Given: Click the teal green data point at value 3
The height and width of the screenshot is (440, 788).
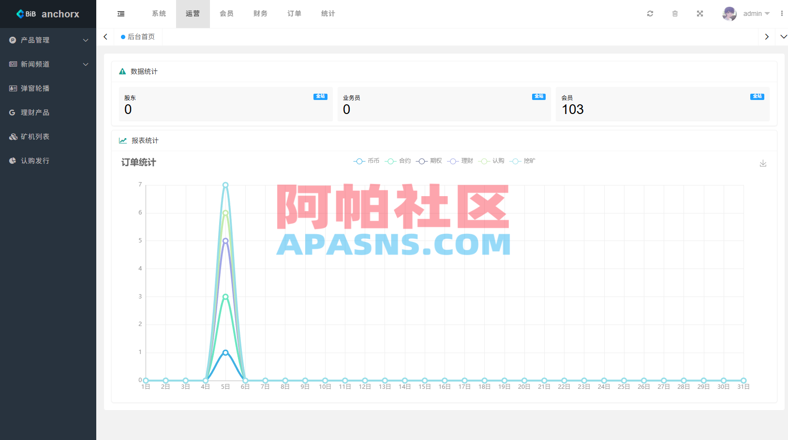Looking at the screenshot, I should 225,297.
